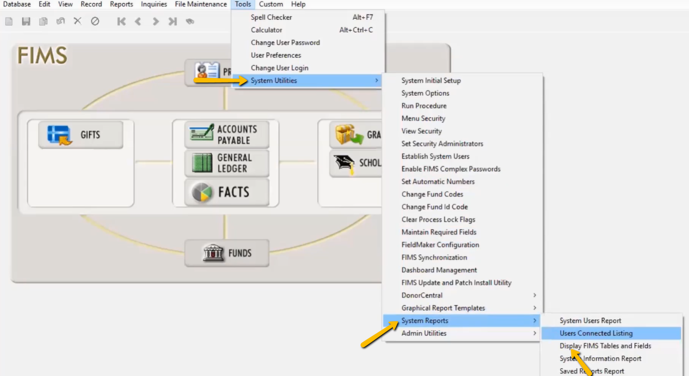Select Change User Password

(308, 42)
